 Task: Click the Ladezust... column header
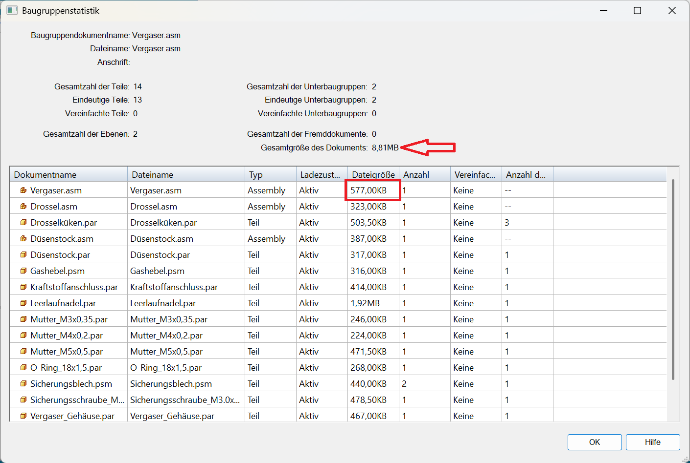coord(321,175)
